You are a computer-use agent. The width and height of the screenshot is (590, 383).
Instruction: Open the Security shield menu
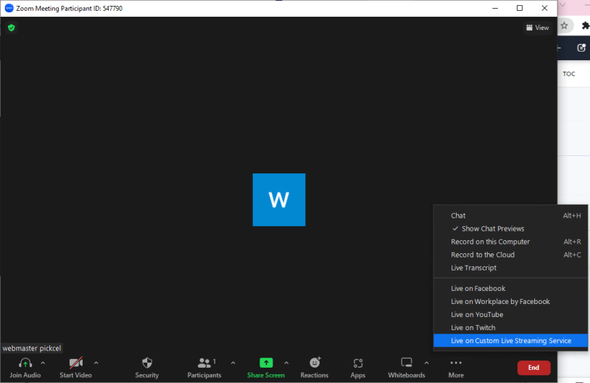pos(147,368)
